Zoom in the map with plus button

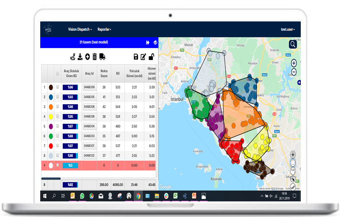[294, 63]
